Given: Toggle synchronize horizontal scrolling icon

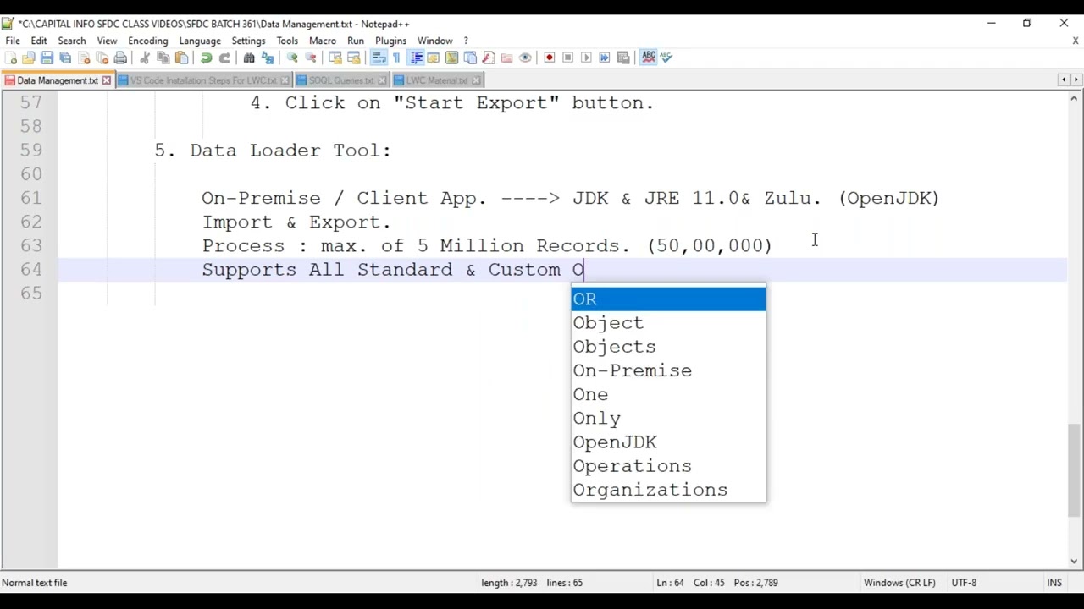Looking at the screenshot, I should click(354, 58).
